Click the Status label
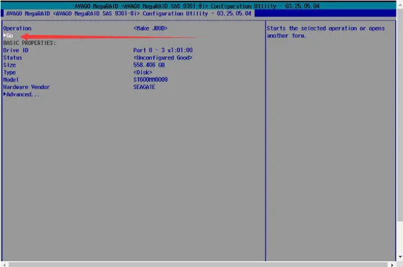The image size is (403, 267). [x=12, y=57]
